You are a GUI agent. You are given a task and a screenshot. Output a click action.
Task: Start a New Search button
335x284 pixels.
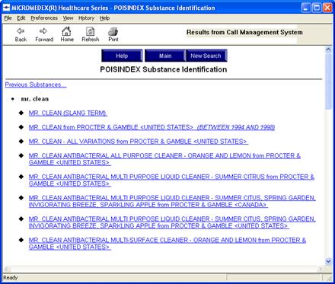coord(206,56)
